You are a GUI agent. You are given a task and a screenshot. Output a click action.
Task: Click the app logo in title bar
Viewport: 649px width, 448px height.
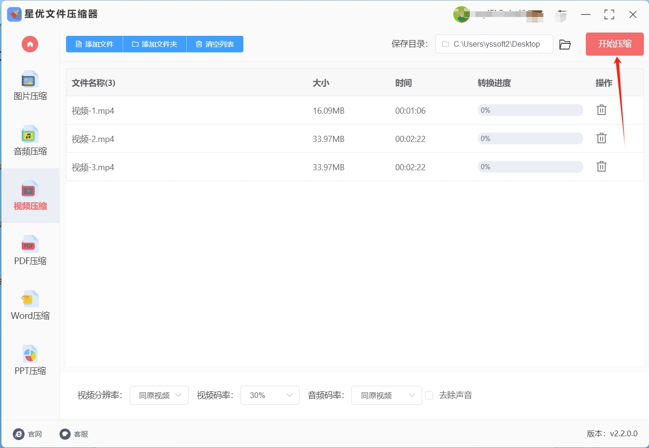pos(14,14)
